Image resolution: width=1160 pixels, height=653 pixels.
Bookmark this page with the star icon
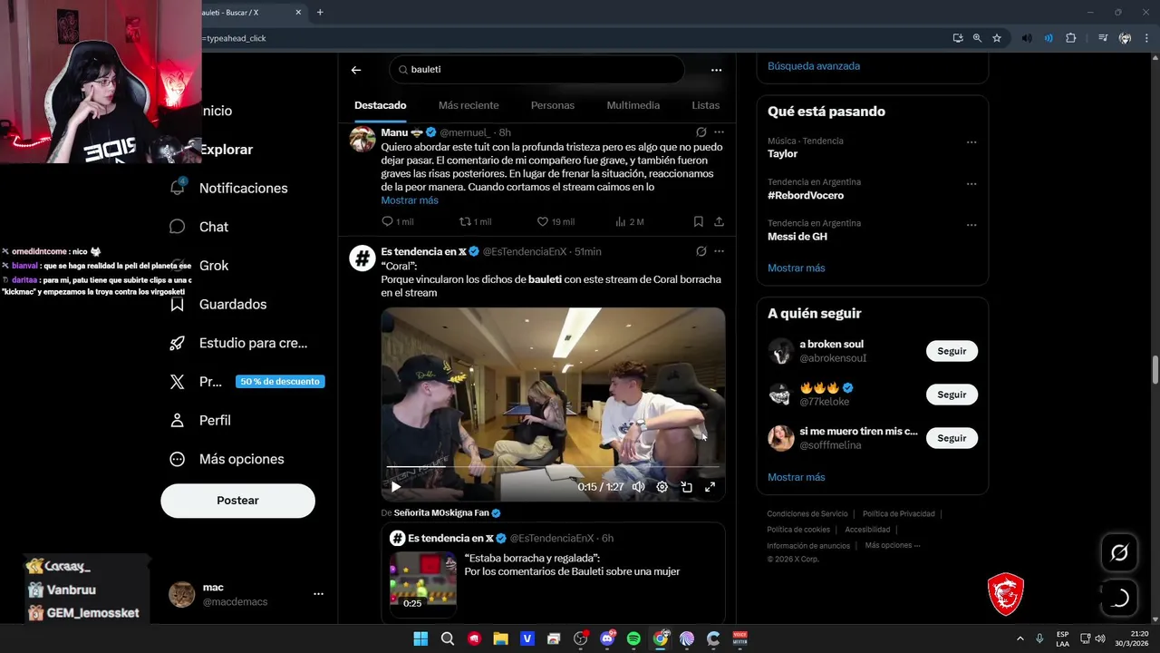tap(997, 38)
